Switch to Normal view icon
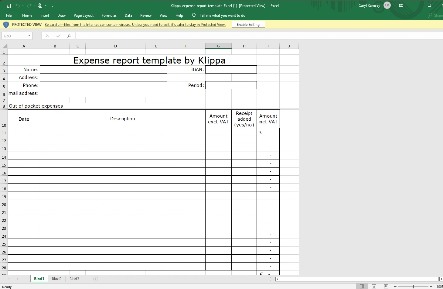443x289 pixels. [x=362, y=286]
